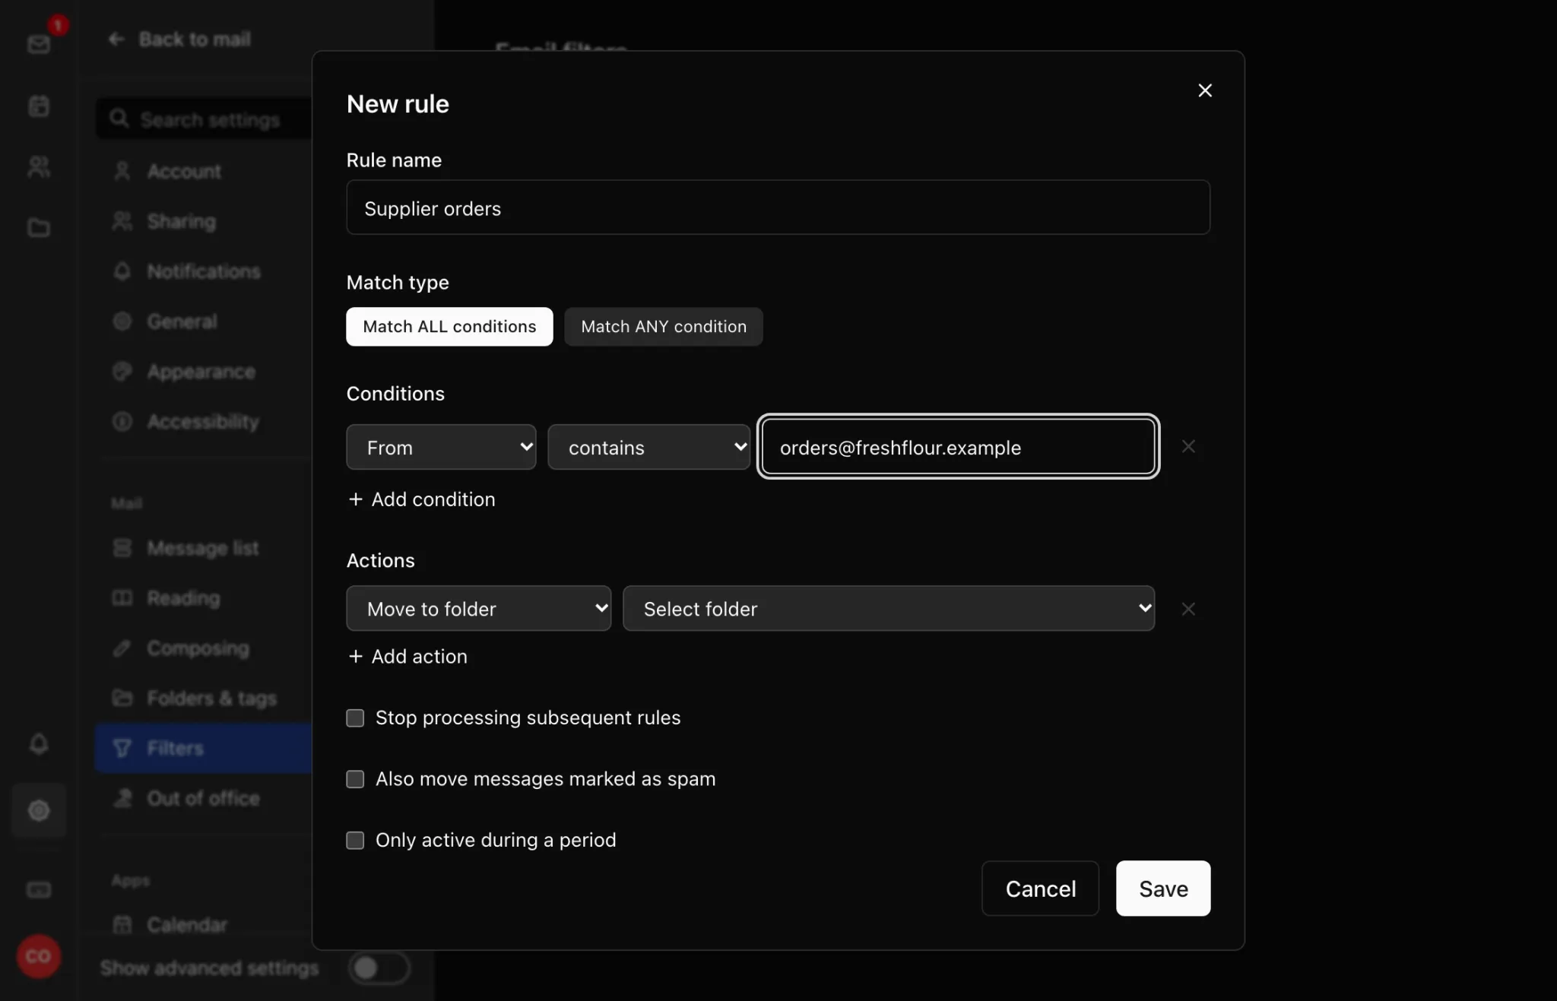Click the back arrow next to Back to mail
1557x1001 pixels.
pos(116,39)
